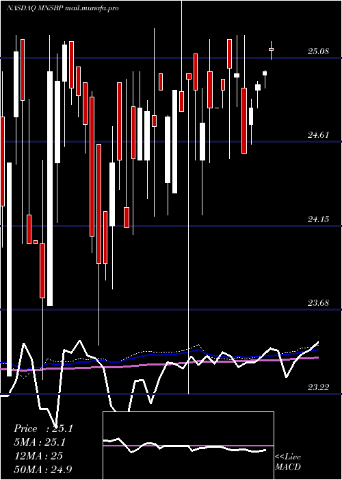Image resolution: width=342 pixels, height=480 pixels.
Task: Select the 23.22 price axis label
Action: pos(318,387)
